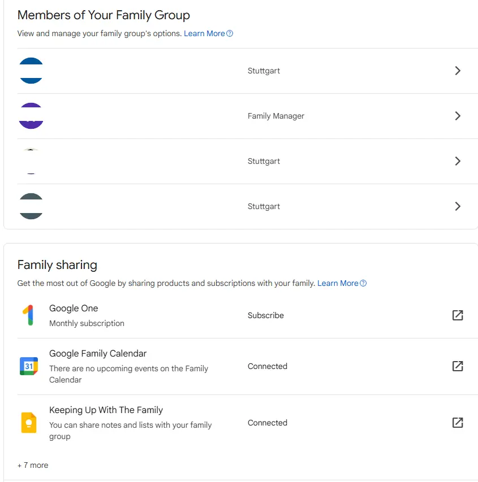The height and width of the screenshot is (482, 478).
Task: Click the Google One logo icon
Action: 28,315
